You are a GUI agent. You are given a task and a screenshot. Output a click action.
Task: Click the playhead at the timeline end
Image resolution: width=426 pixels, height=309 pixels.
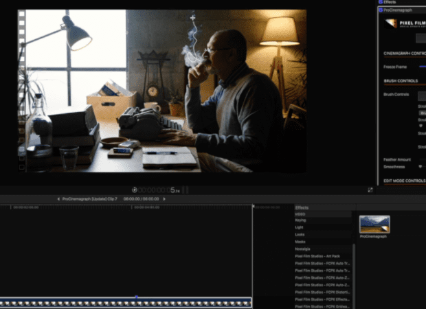tap(253, 207)
